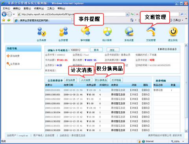Open the 会员消费 member consumption icon
This screenshot has height=144, width=189.
(x=41, y=31)
